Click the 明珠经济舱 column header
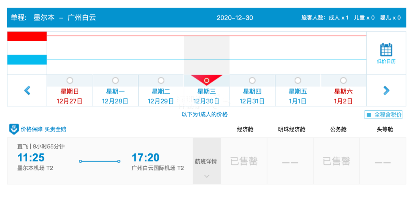The width and height of the screenshot is (409, 203). point(292,129)
